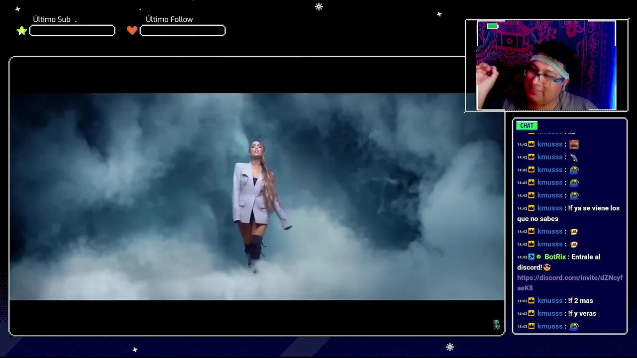Click the music video player area
The image size is (637, 358).
tap(257, 197)
